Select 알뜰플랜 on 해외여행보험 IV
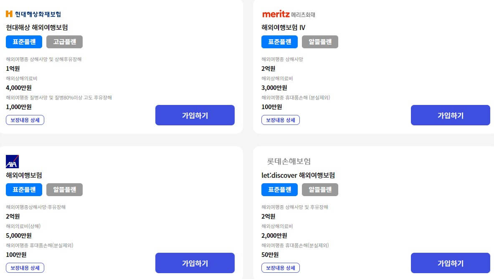Screen dimensions: 494x279 320,42
